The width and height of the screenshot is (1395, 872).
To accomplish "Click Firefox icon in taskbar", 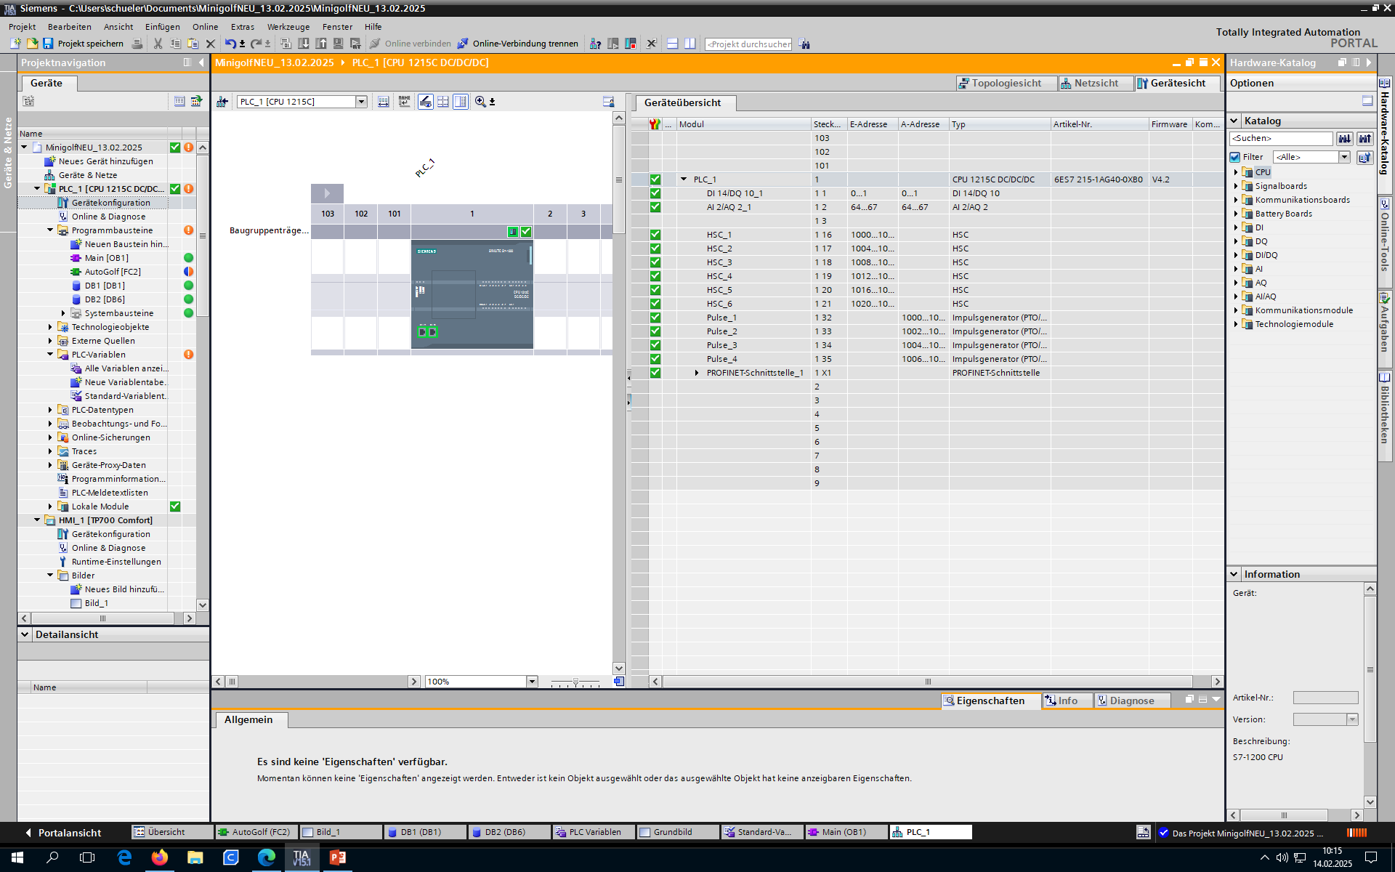I will 160,857.
